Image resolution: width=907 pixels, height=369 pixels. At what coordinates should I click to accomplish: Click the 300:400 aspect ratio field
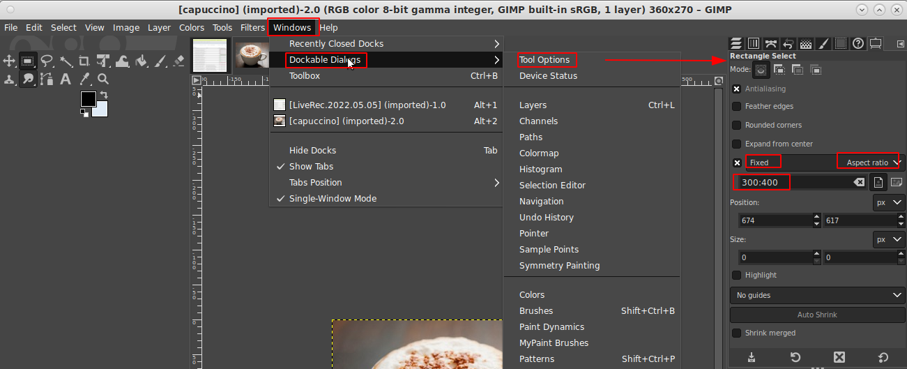pyautogui.click(x=761, y=183)
